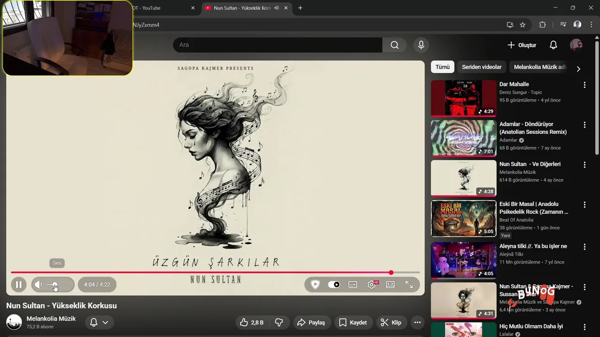Open Adamlar - Döndürüyor remix video title
The height and width of the screenshot is (337, 600).
click(x=533, y=128)
